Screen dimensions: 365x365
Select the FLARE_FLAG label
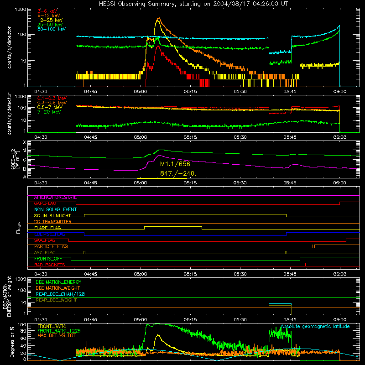(47, 228)
